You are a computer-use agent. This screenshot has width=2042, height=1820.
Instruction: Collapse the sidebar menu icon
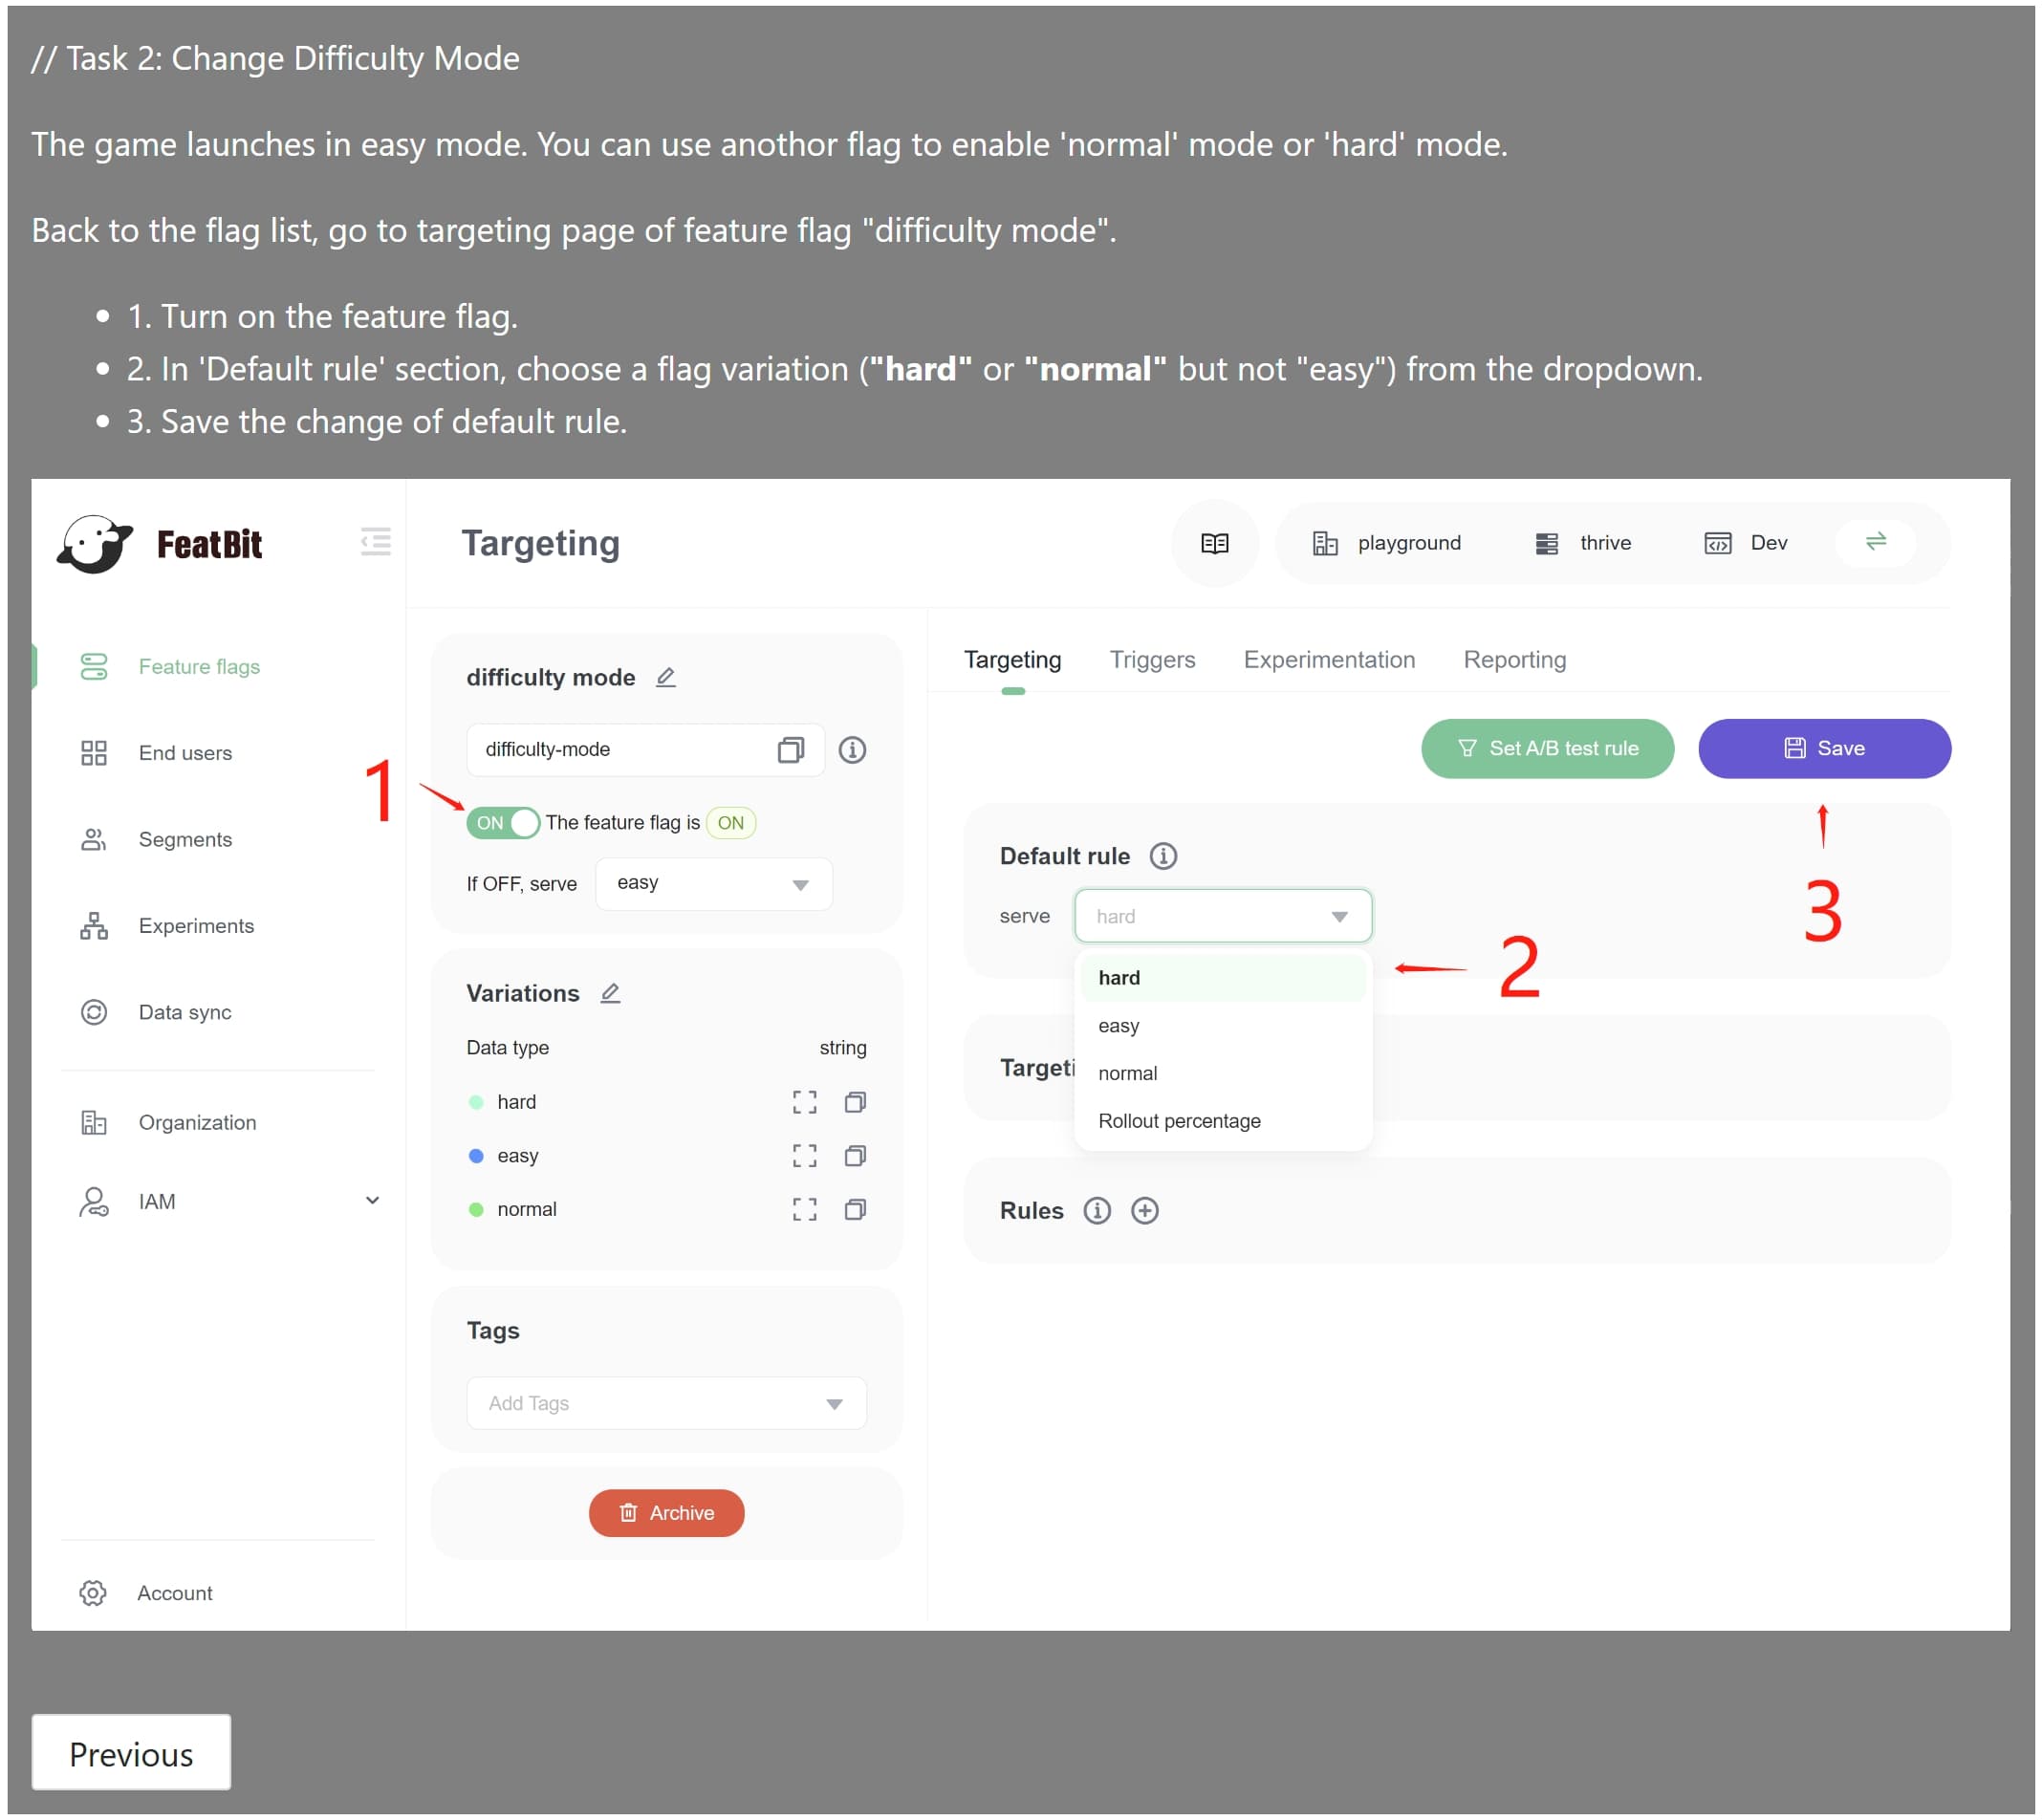click(376, 542)
